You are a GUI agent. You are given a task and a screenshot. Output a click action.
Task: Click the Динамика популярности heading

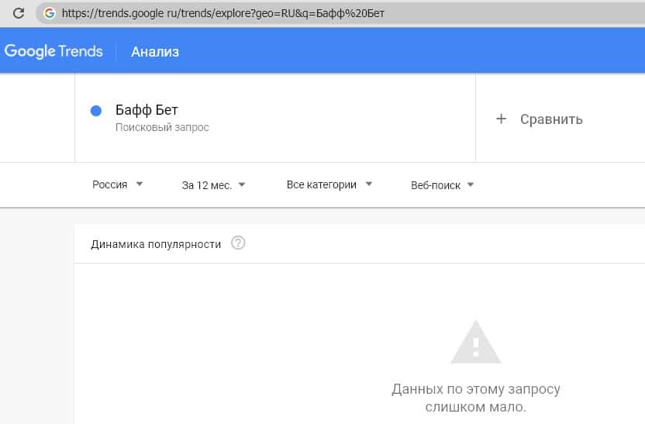pos(156,244)
